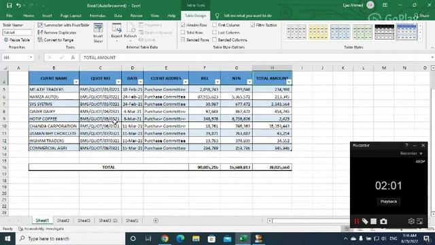Screen dimensions: 435x245
Task: Click Summarize with PivotTable
Action: coord(63,25)
